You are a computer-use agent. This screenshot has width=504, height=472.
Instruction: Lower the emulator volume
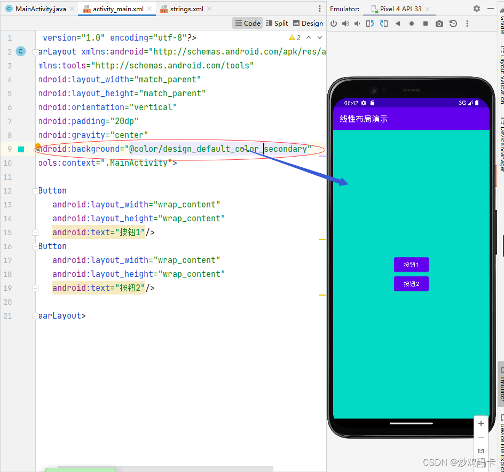(x=357, y=24)
